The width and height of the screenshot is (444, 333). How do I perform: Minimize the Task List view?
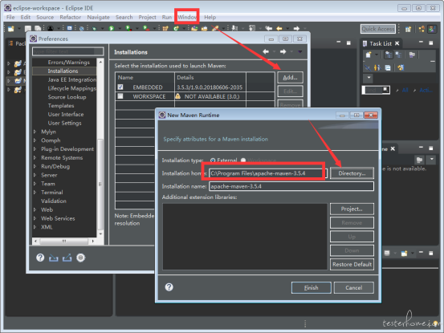[x=421, y=42]
